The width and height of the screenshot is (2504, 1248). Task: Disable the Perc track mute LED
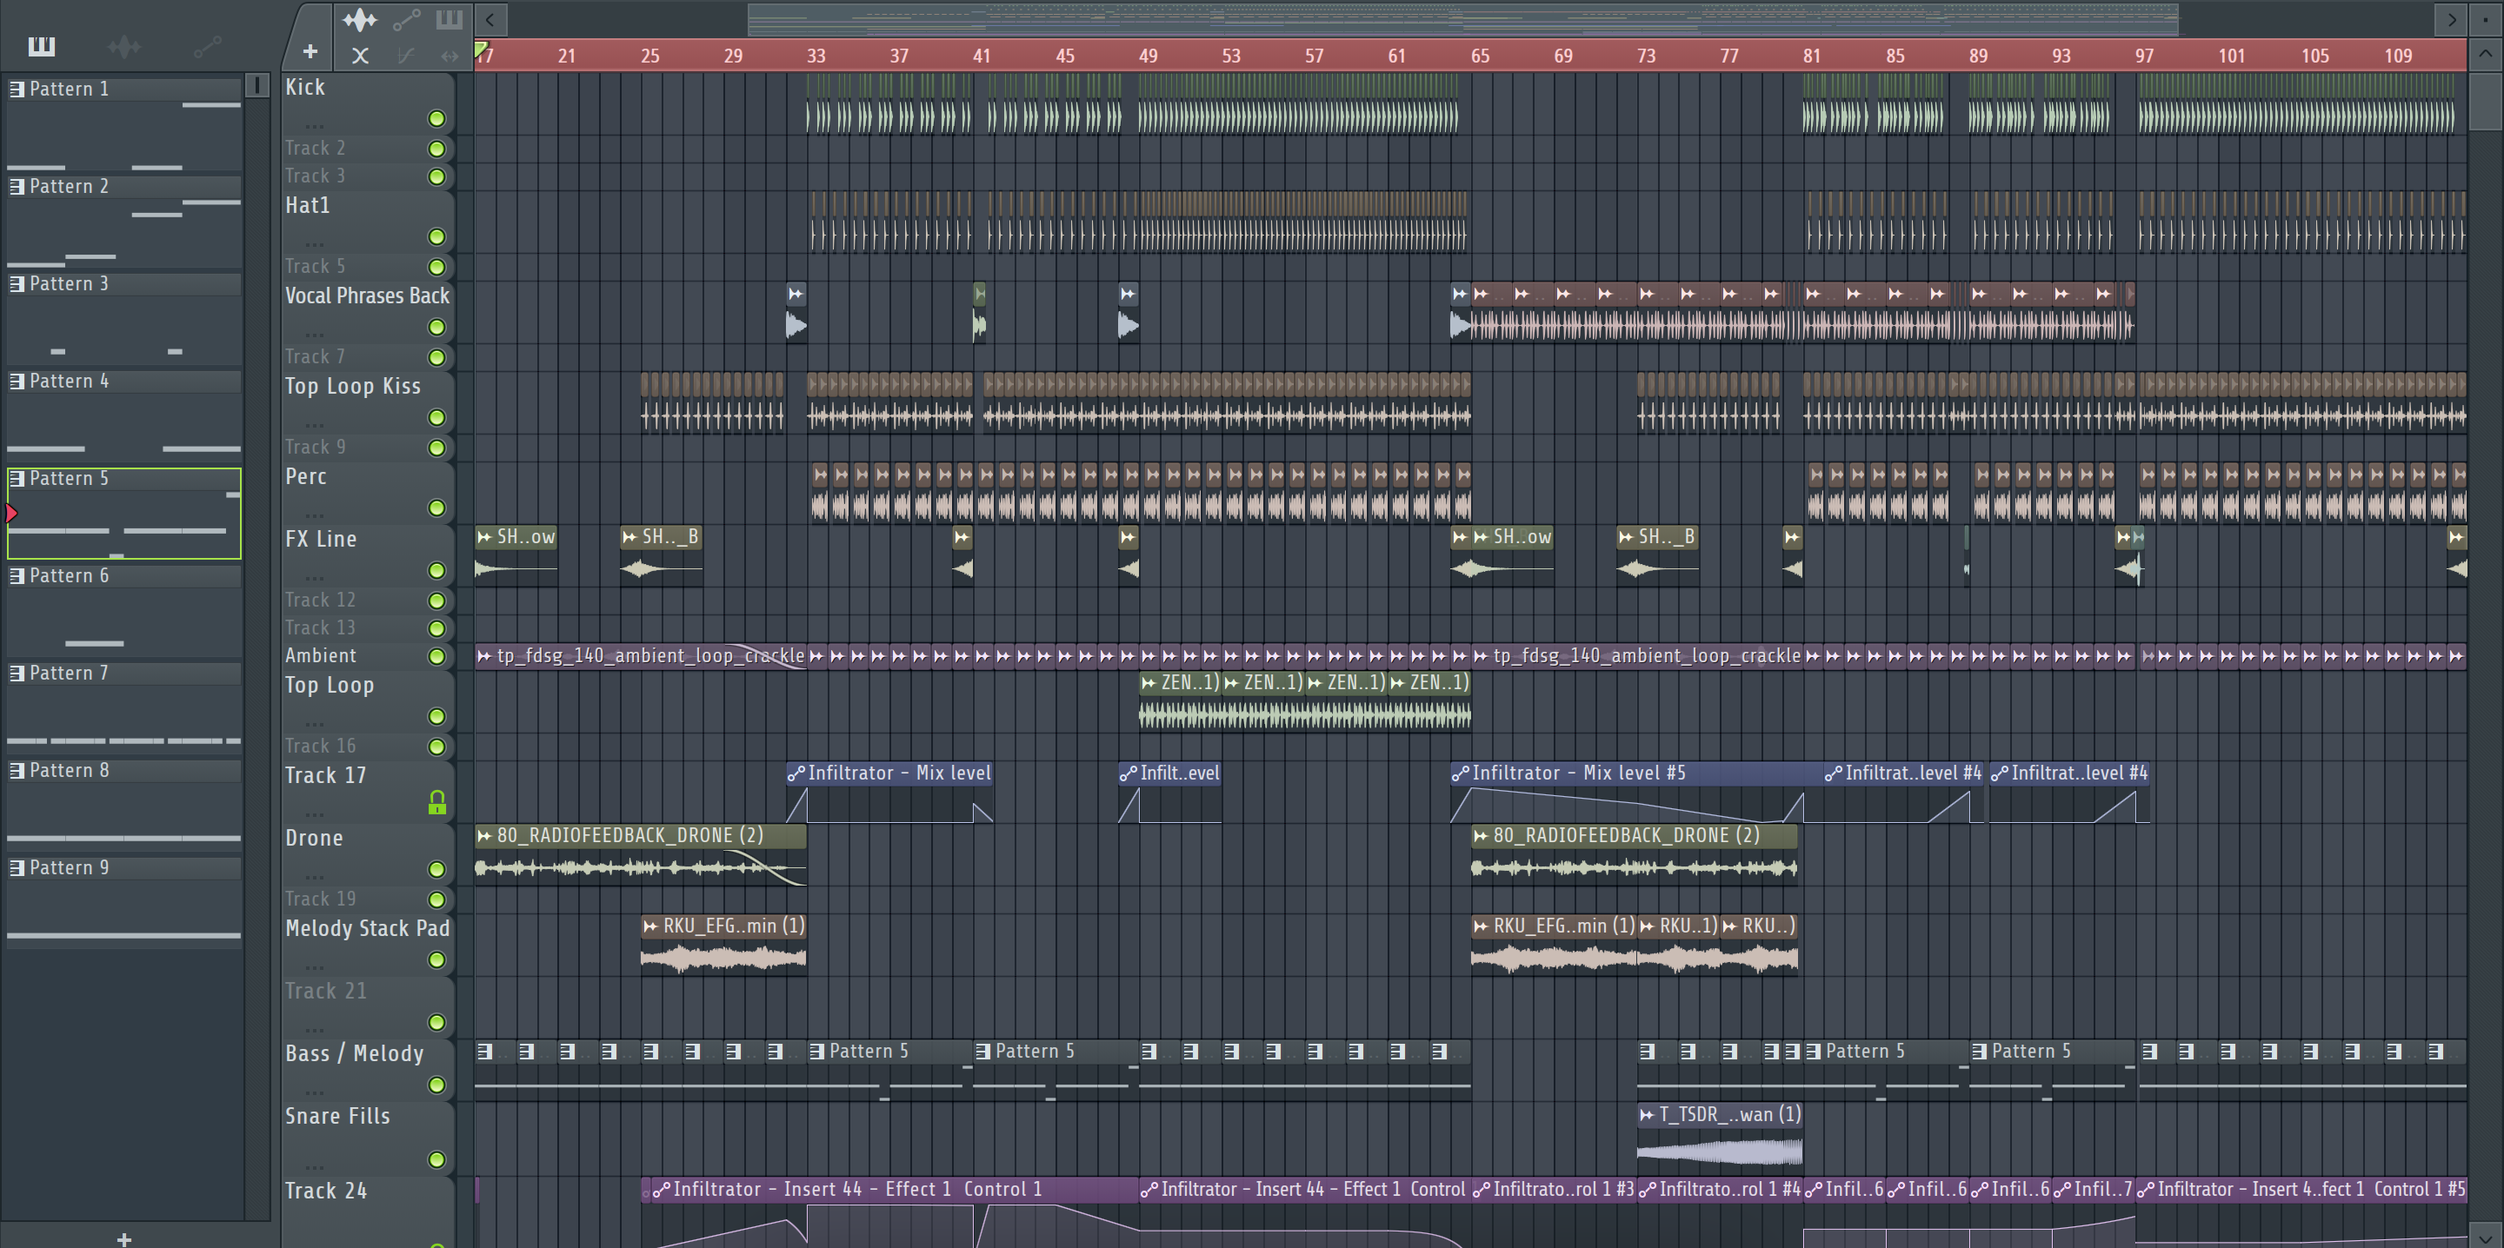pyautogui.click(x=437, y=508)
